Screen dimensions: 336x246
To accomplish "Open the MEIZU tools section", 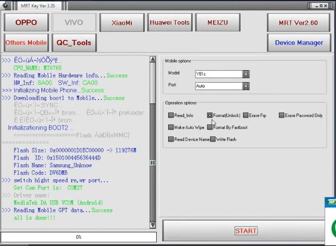I will tap(218, 22).
